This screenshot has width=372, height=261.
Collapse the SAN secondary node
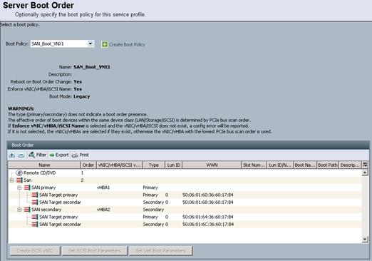(x=19, y=210)
